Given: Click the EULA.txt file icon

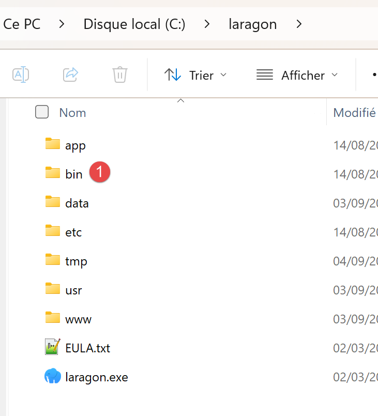Looking at the screenshot, I should (x=52, y=347).
